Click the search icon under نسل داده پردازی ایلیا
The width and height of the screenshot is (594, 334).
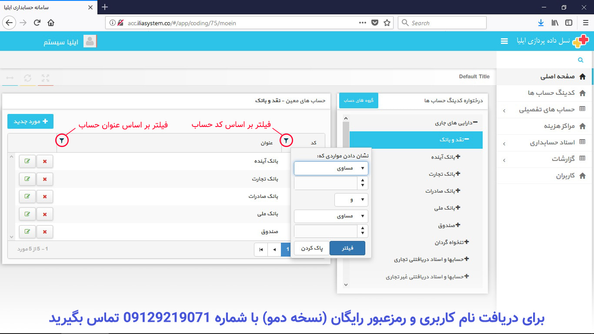pyautogui.click(x=580, y=60)
